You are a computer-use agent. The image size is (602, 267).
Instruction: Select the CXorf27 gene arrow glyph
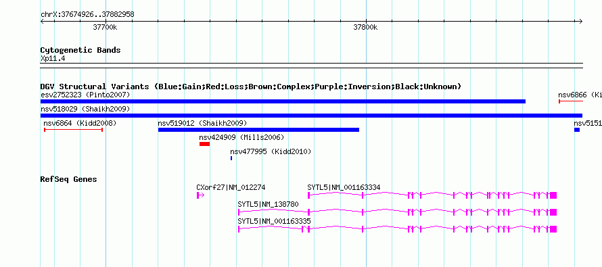200,195
